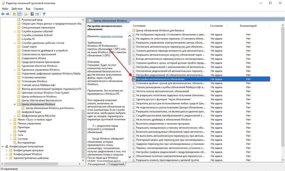Click the icon beside 'Включить уведомления о наличии программ'
The image size is (285, 171).
[134, 124]
